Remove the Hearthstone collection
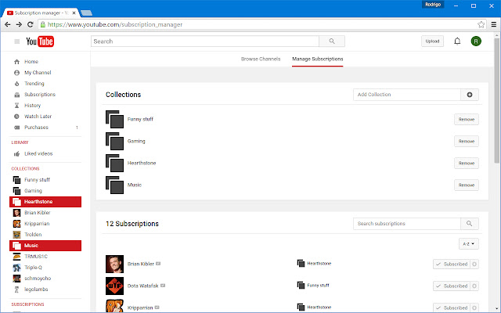The height and width of the screenshot is (313, 501). (467, 164)
